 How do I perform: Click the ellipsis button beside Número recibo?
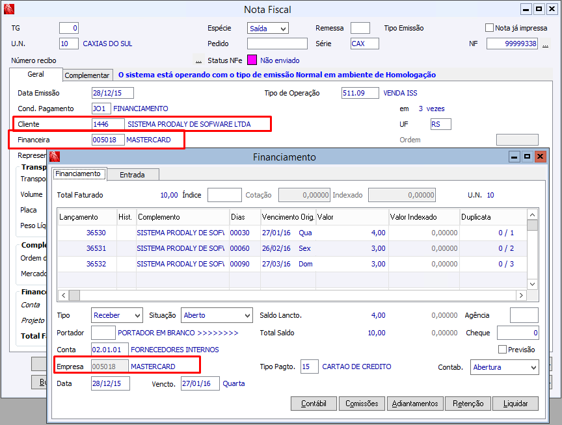[x=199, y=60]
